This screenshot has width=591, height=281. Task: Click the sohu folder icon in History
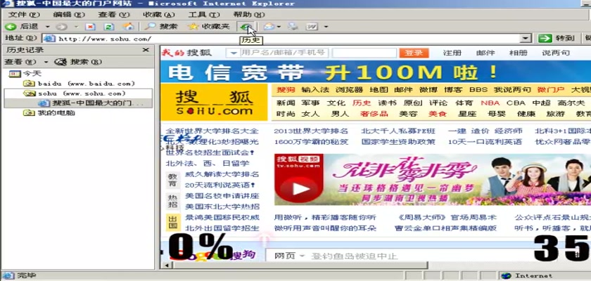click(x=29, y=93)
